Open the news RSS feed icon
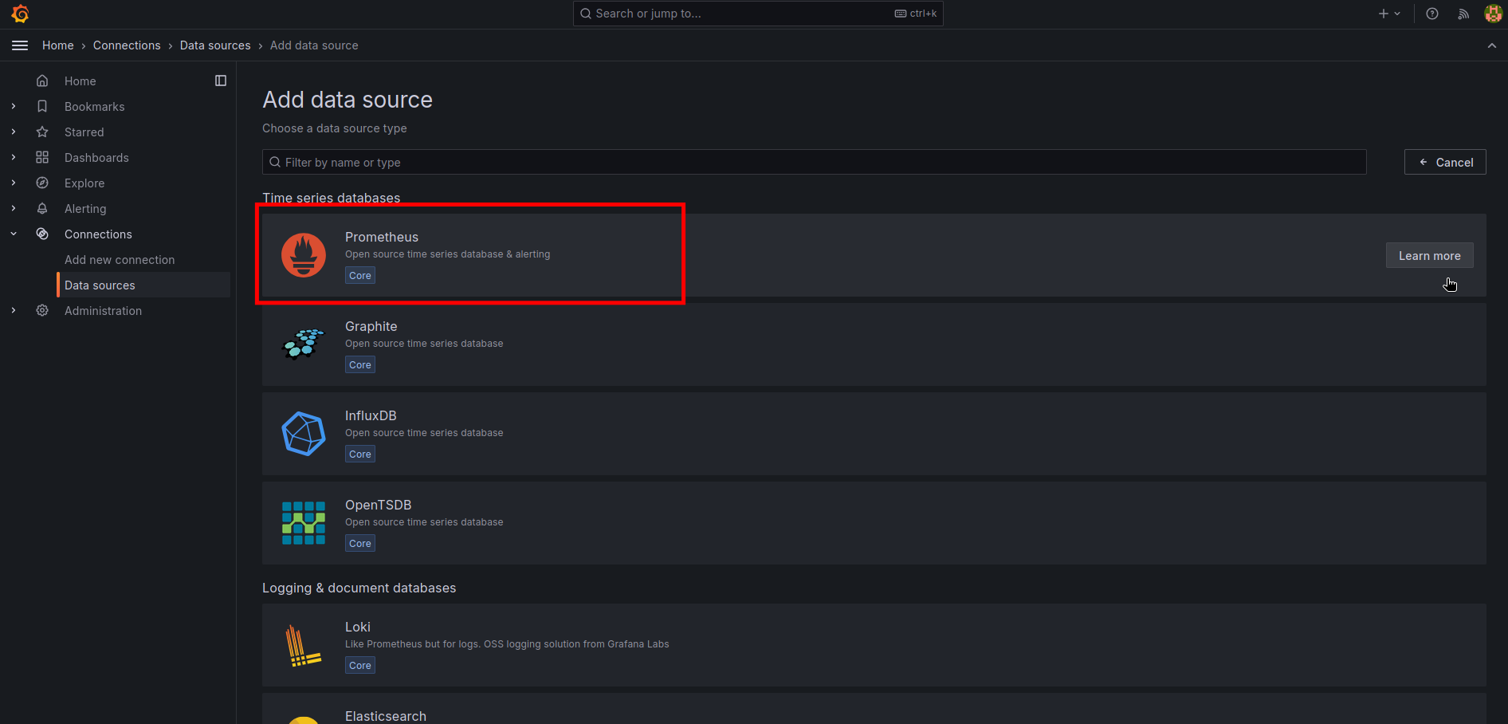1508x724 pixels. point(1463,14)
